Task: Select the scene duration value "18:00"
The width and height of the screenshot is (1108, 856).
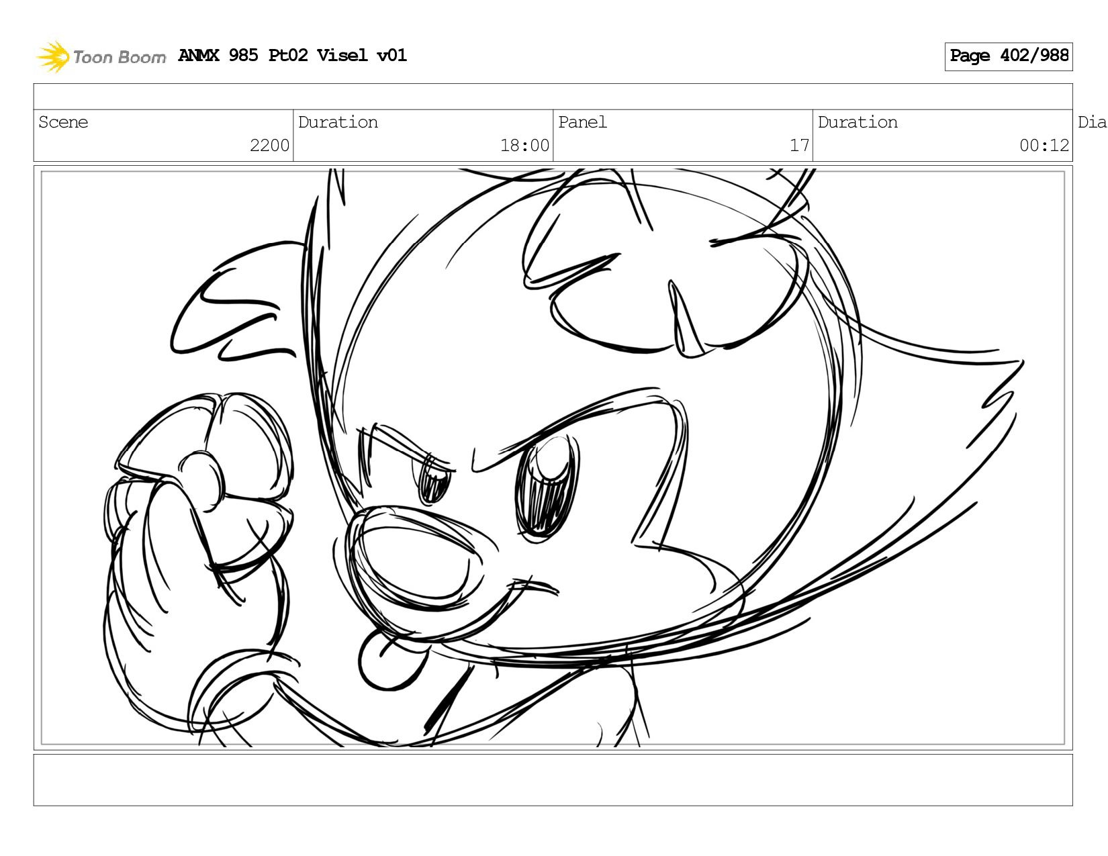Action: click(524, 146)
